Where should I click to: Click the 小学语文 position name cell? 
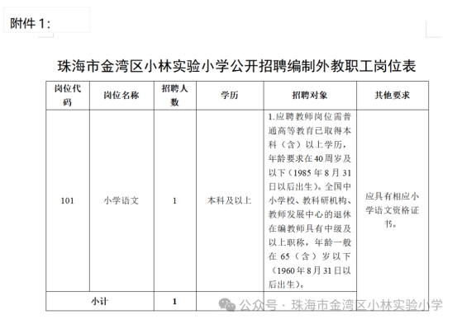tap(121, 200)
